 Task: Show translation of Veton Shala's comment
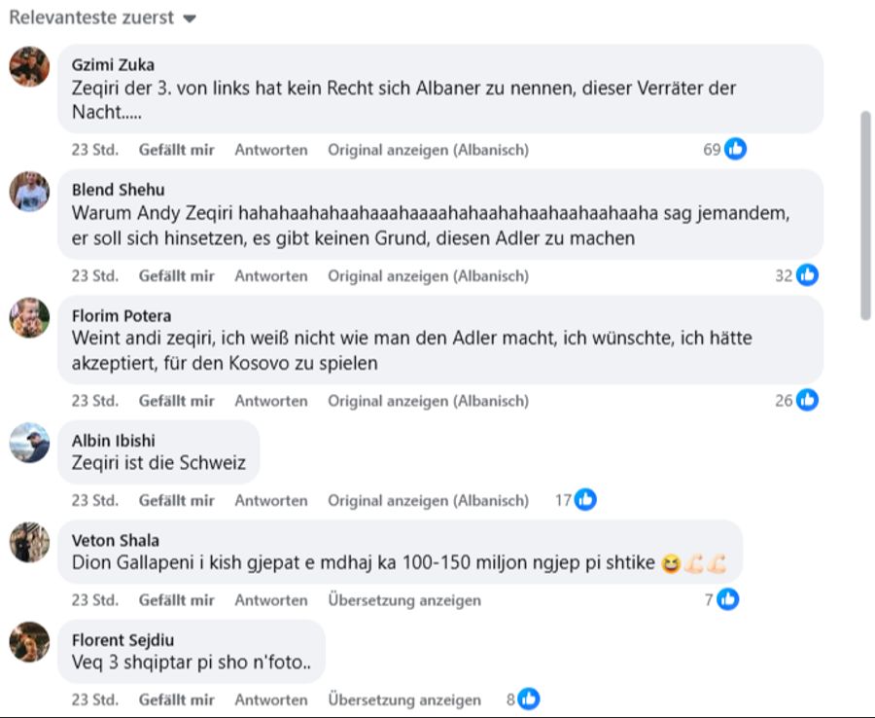(x=403, y=600)
